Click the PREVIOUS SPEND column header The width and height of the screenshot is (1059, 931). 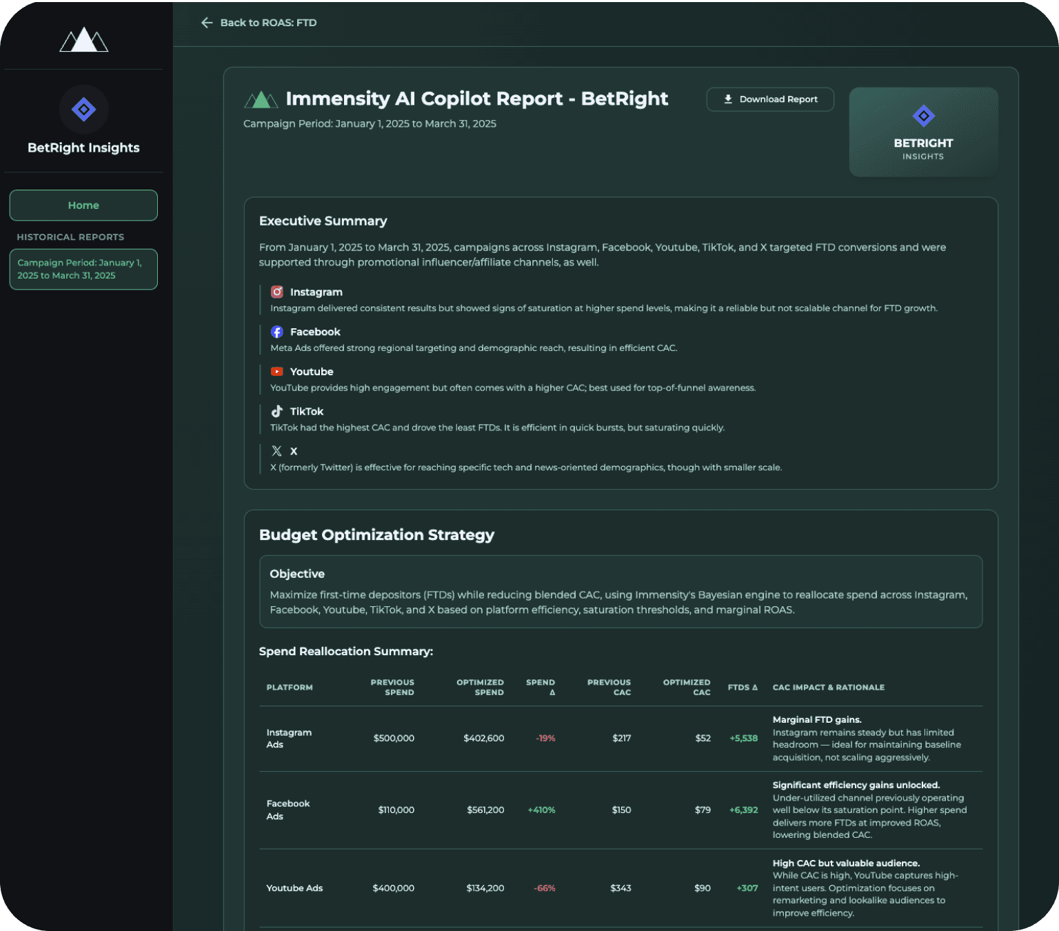click(x=392, y=688)
